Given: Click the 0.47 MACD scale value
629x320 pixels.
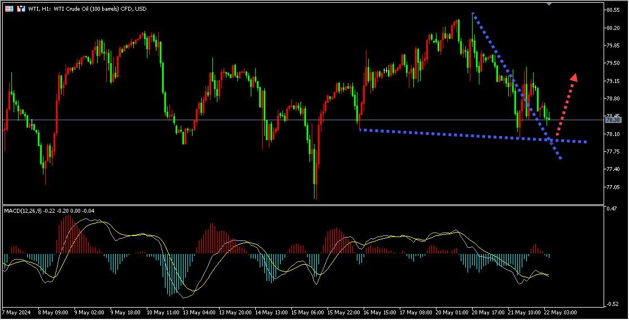Looking at the screenshot, I should click(610, 209).
